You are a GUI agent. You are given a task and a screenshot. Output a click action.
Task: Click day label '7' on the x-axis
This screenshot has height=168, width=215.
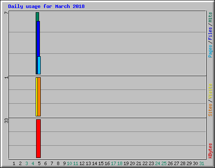[x=52, y=163]
